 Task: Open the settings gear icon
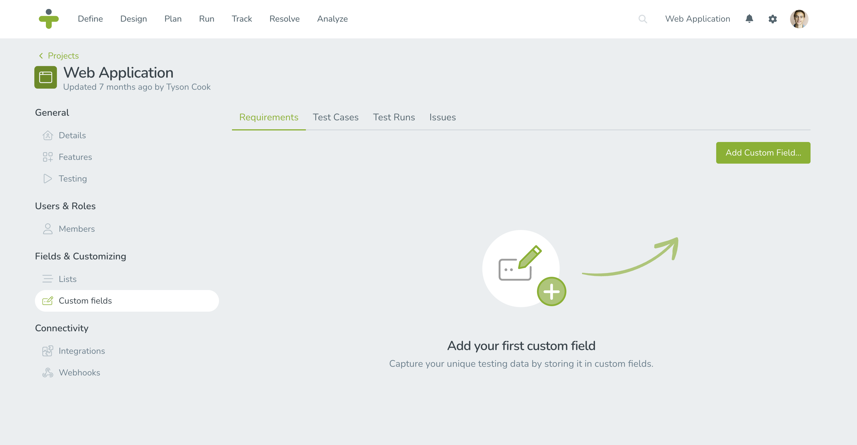click(x=772, y=19)
